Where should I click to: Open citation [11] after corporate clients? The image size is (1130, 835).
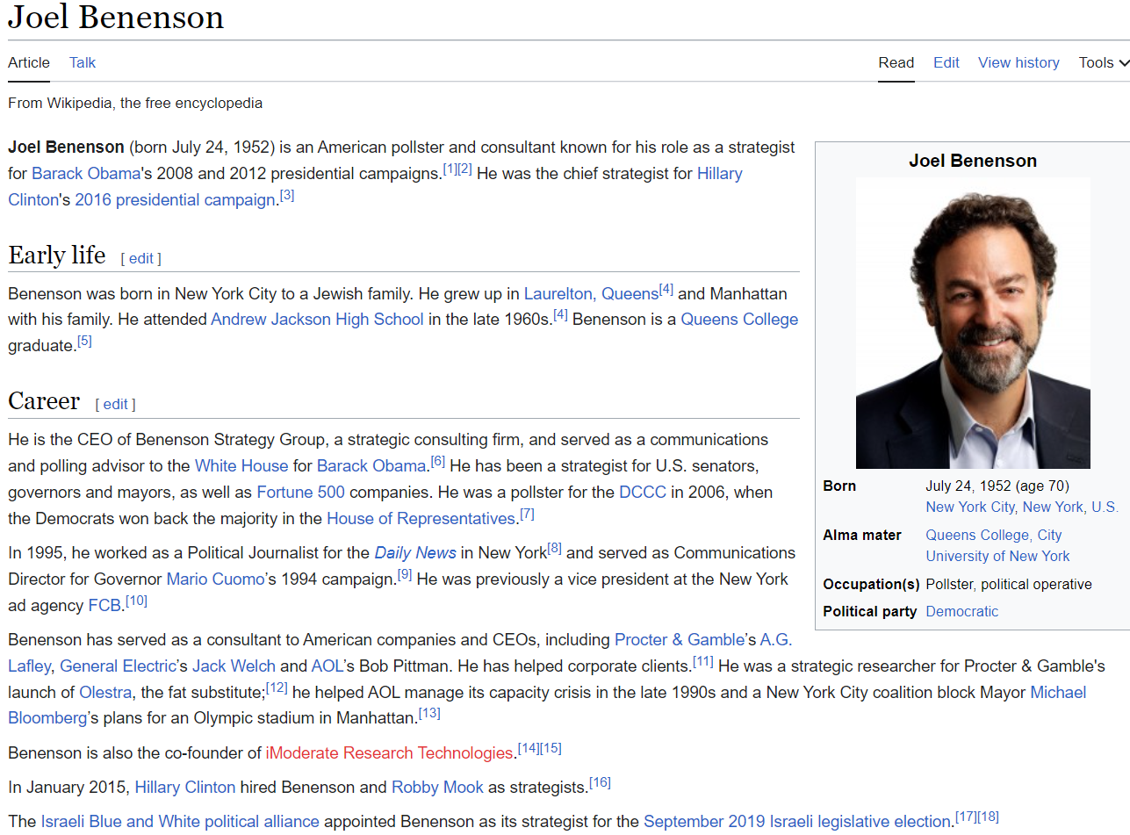703,660
